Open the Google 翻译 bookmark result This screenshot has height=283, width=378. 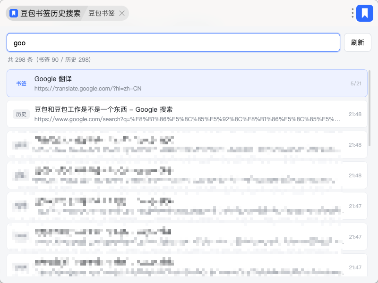coord(187,83)
